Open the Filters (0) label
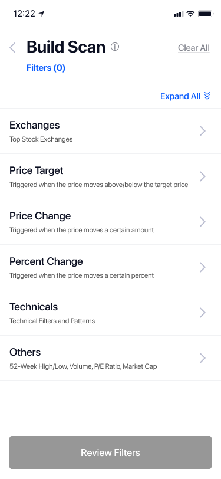Screen dimensions: 221x479 (x=46, y=68)
